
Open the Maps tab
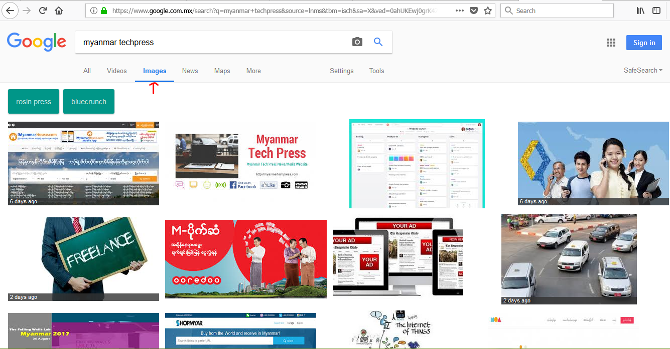(x=222, y=71)
